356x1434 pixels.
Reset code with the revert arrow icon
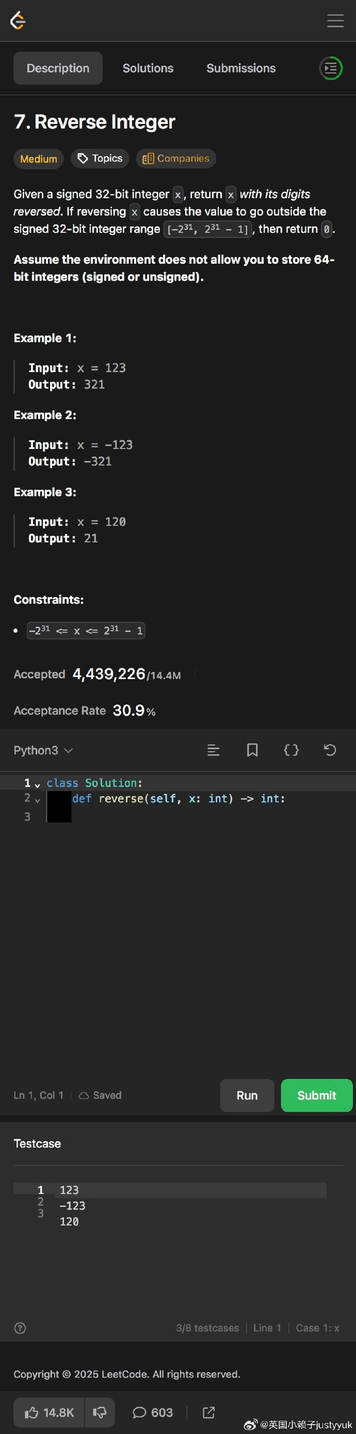click(330, 750)
